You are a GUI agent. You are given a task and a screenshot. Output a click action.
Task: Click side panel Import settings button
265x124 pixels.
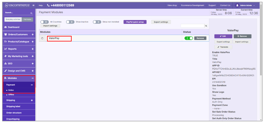[x=242, y=42]
